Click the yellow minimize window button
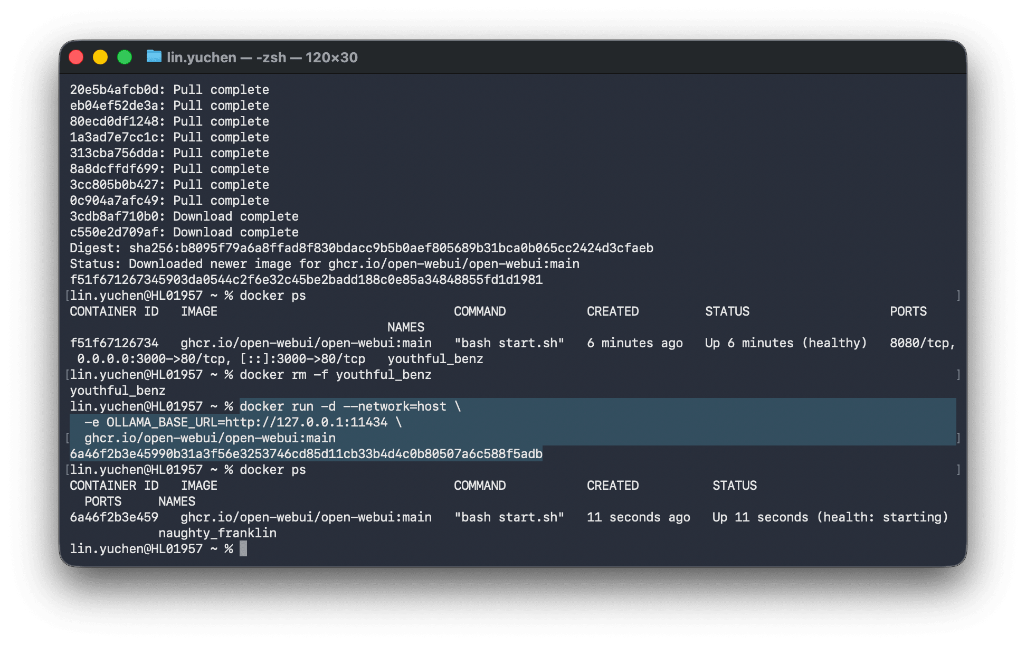 pyautogui.click(x=100, y=57)
